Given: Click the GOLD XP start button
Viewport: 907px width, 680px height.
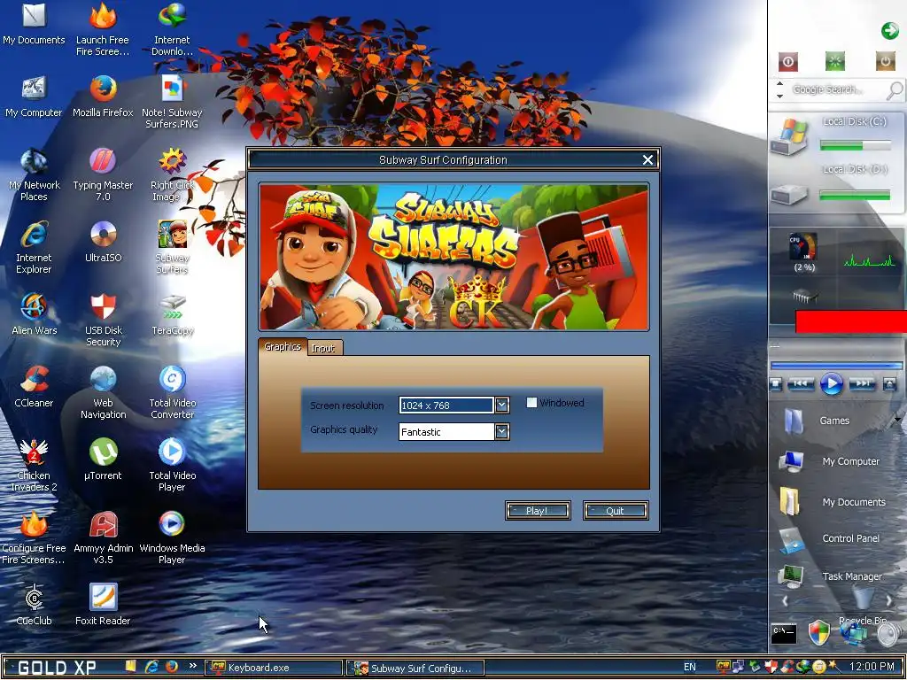Looking at the screenshot, I should click(57, 668).
